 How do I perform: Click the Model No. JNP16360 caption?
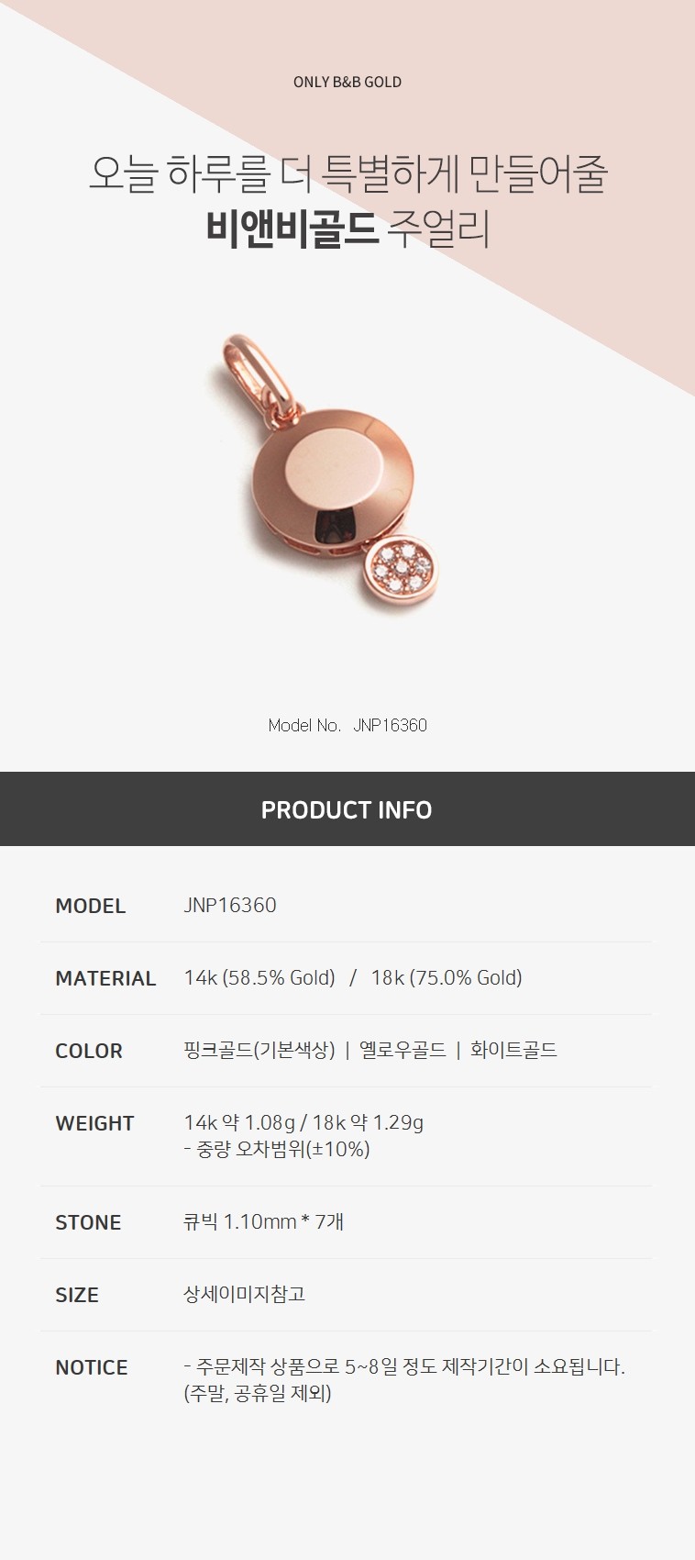347,725
